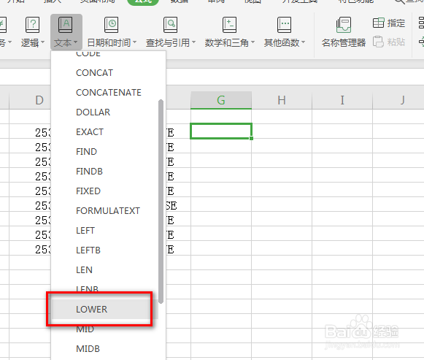
Task: Collapse the 文本 dropdown arrow
Action: click(x=75, y=42)
